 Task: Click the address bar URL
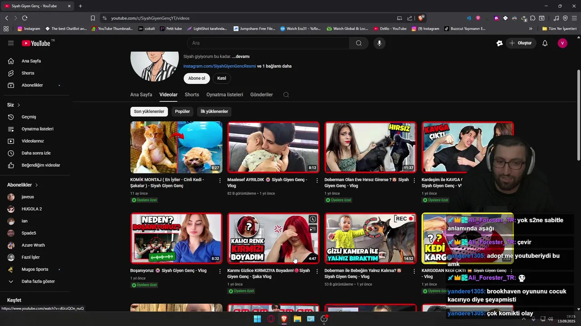[x=150, y=18]
